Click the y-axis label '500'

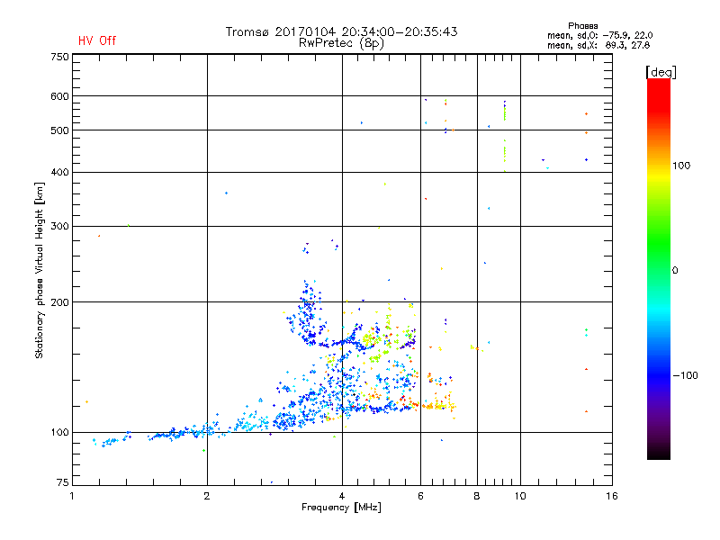tap(59, 130)
